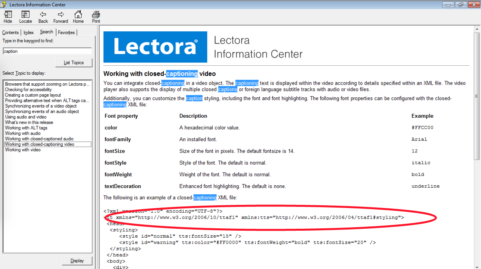
Task: Click the Font property column header
Action: 121,116
